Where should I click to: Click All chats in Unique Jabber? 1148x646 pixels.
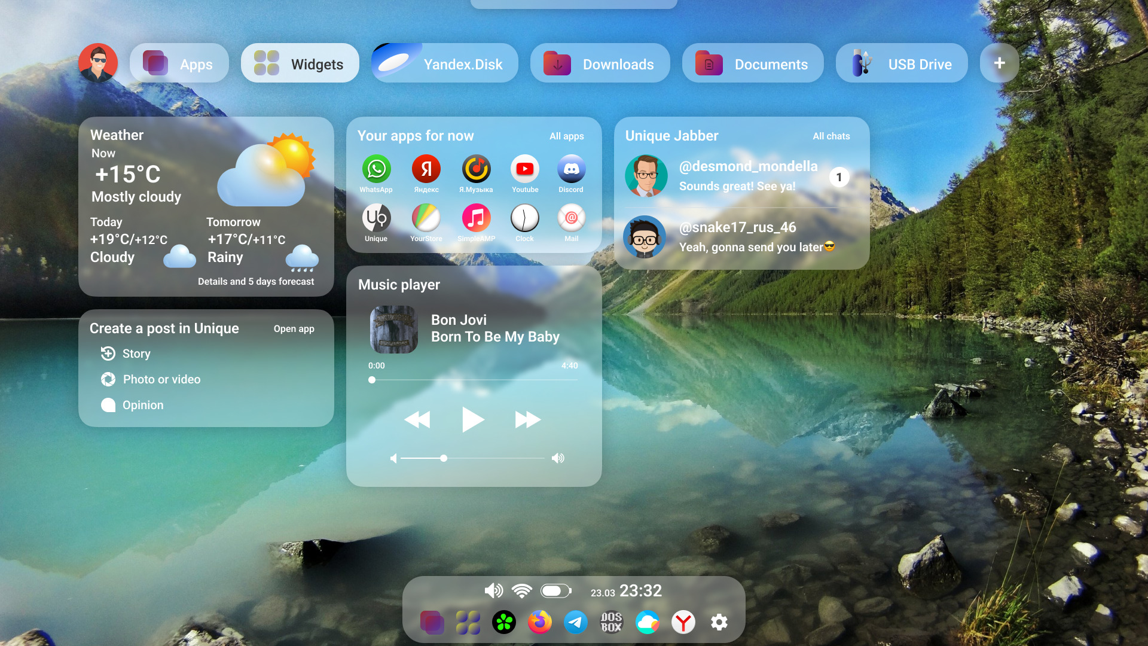pos(831,136)
